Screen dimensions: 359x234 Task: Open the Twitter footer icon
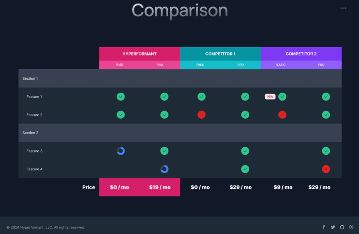(333, 227)
